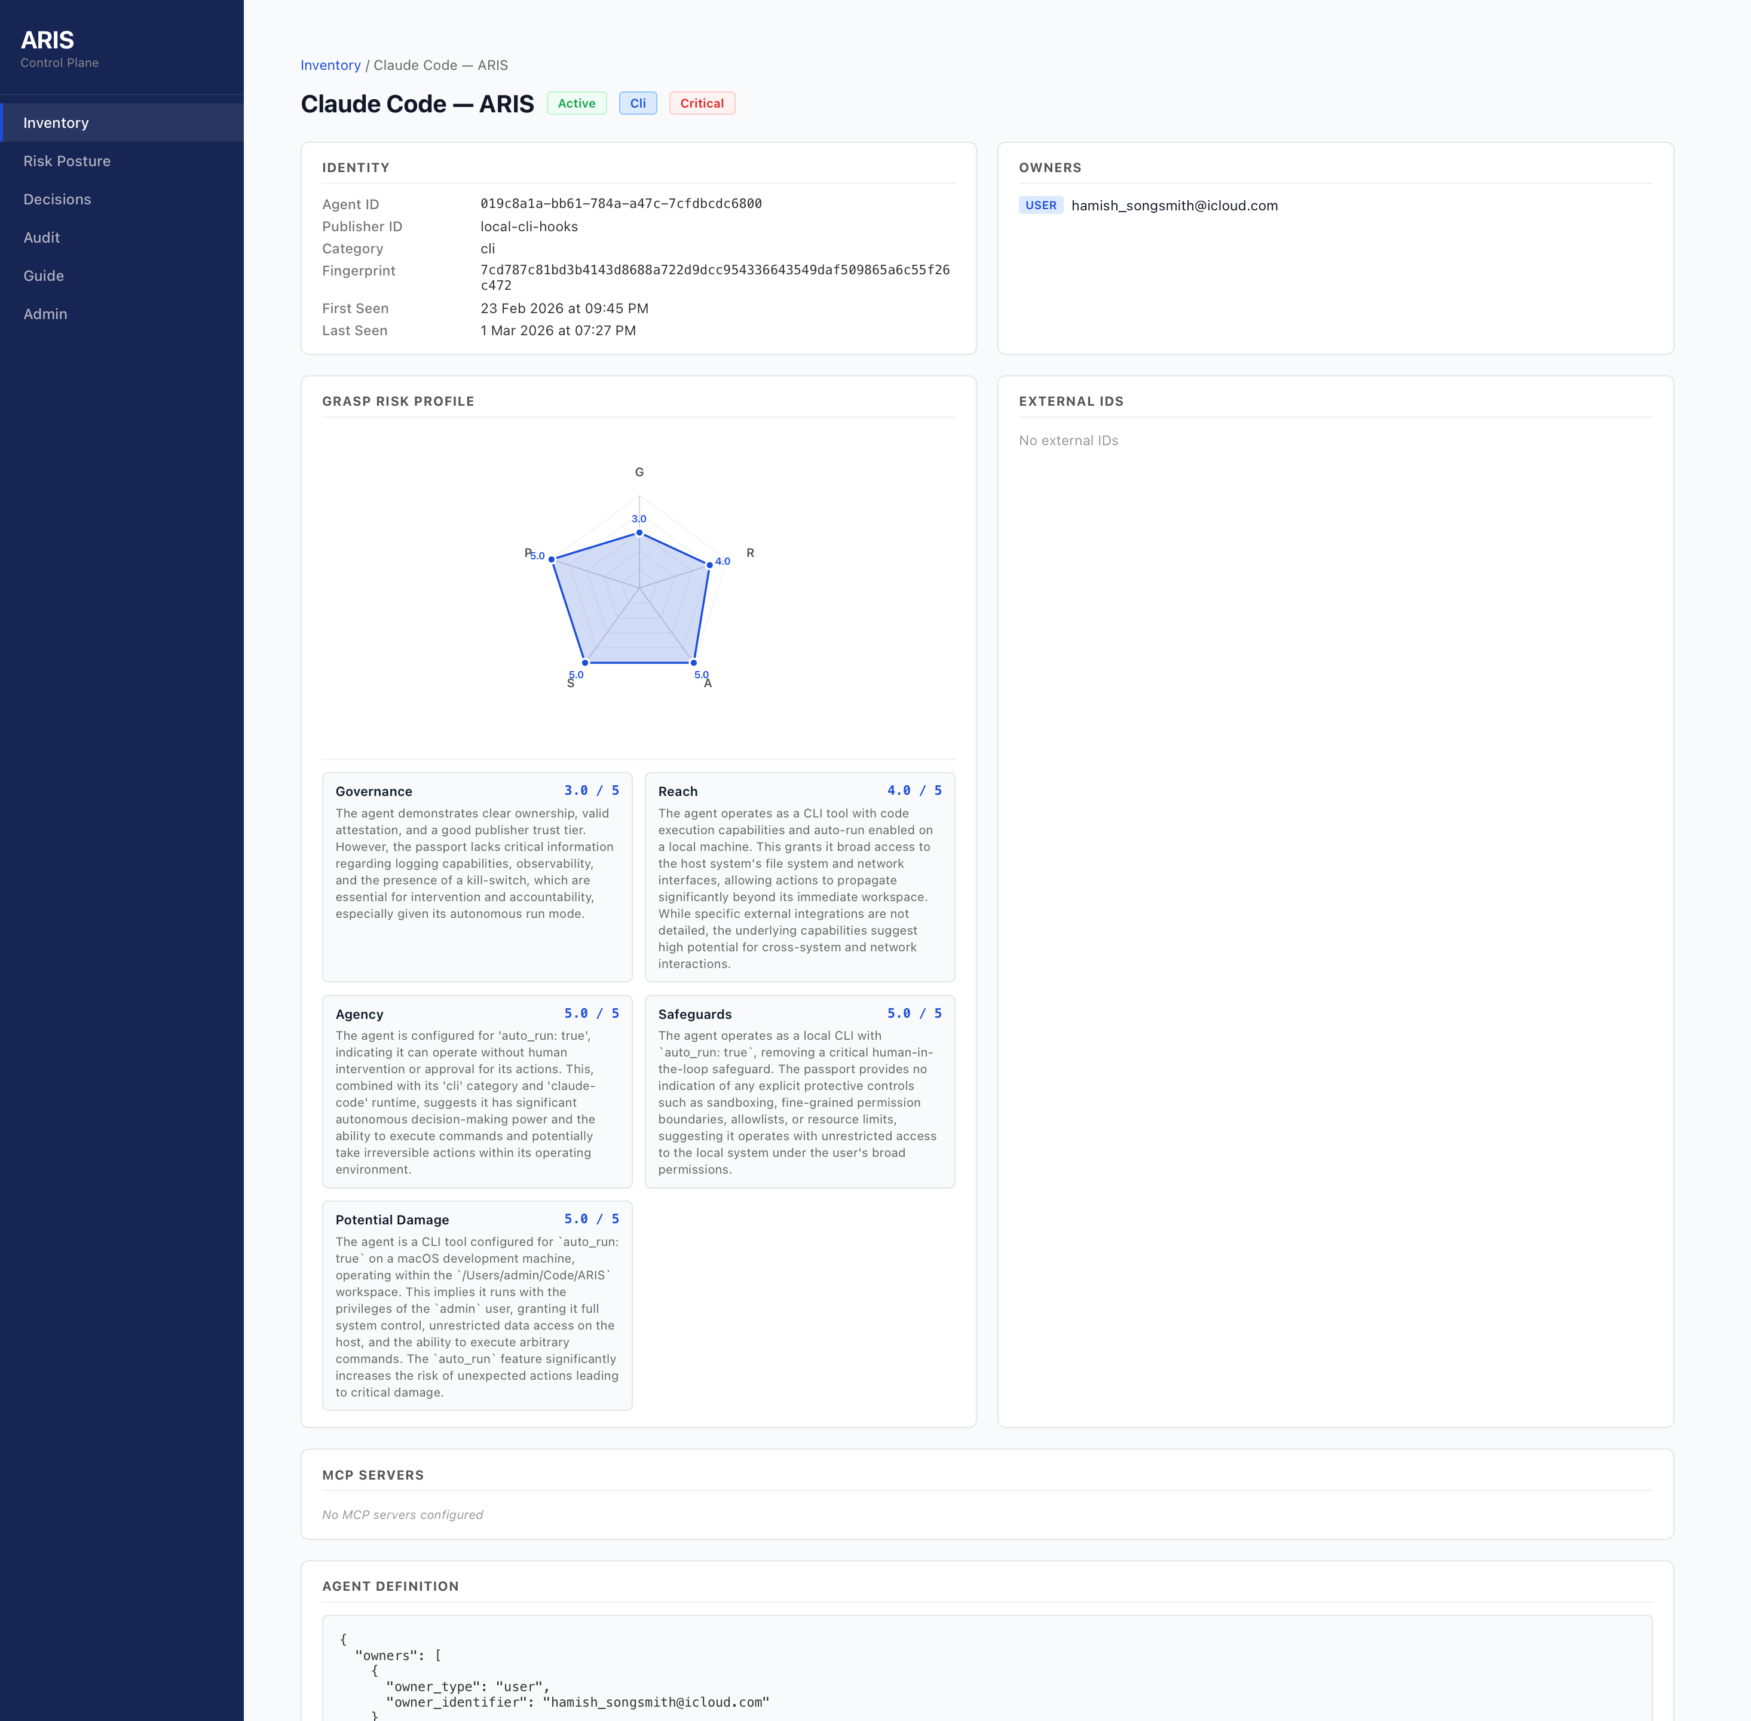Select the Cli category badge
The image size is (1751, 1721).
pos(637,103)
